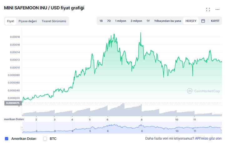This screenshot has width=227, height=143.
Task: Click month 5 on the main x-axis
Action: point(90,120)
